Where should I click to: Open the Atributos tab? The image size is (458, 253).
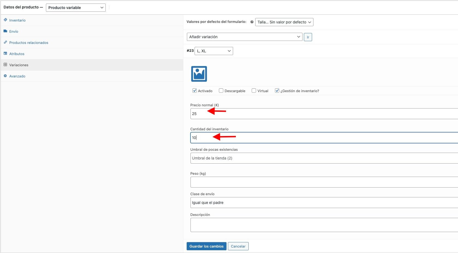coord(92,54)
